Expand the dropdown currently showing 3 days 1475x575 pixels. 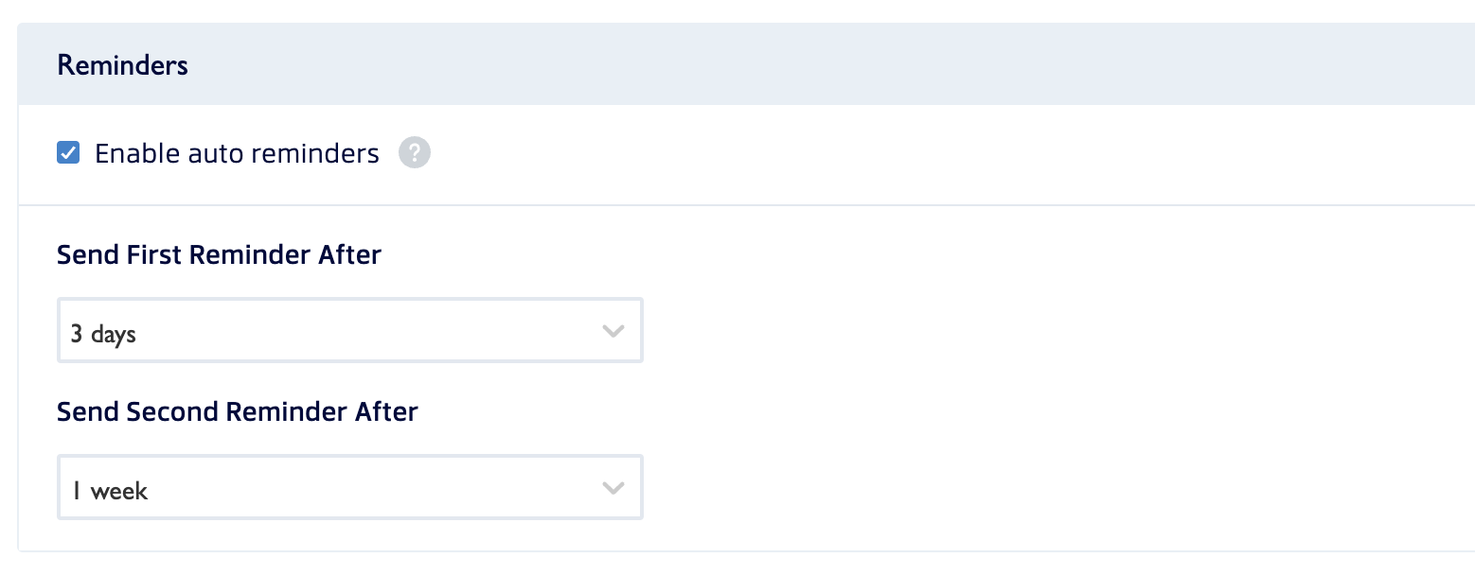pyautogui.click(x=350, y=330)
